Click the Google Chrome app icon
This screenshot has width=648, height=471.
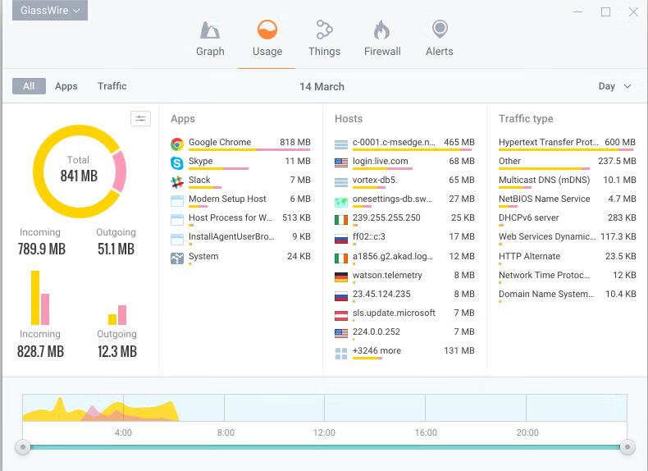pyautogui.click(x=176, y=143)
